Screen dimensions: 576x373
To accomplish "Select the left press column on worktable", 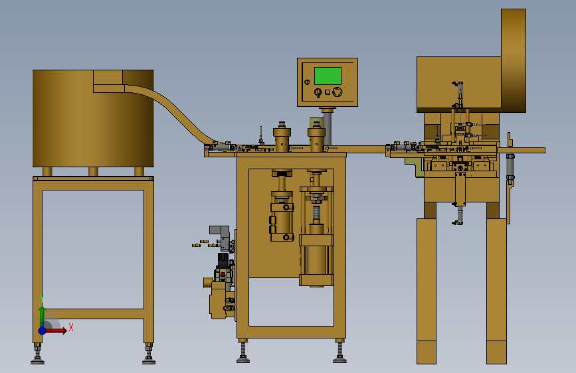I will click(x=282, y=139).
